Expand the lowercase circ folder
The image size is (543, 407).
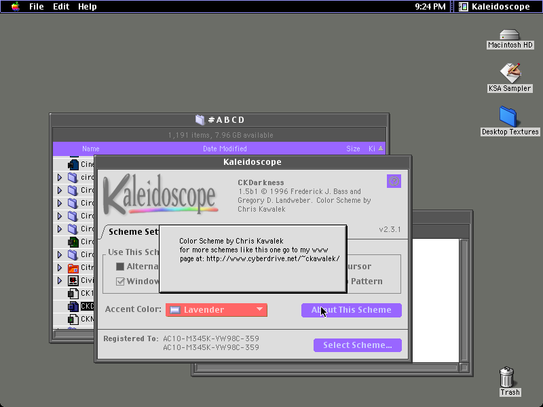click(60, 178)
